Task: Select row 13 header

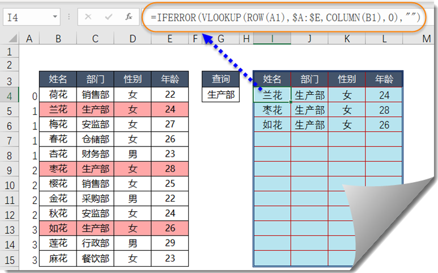Action: pos(9,230)
